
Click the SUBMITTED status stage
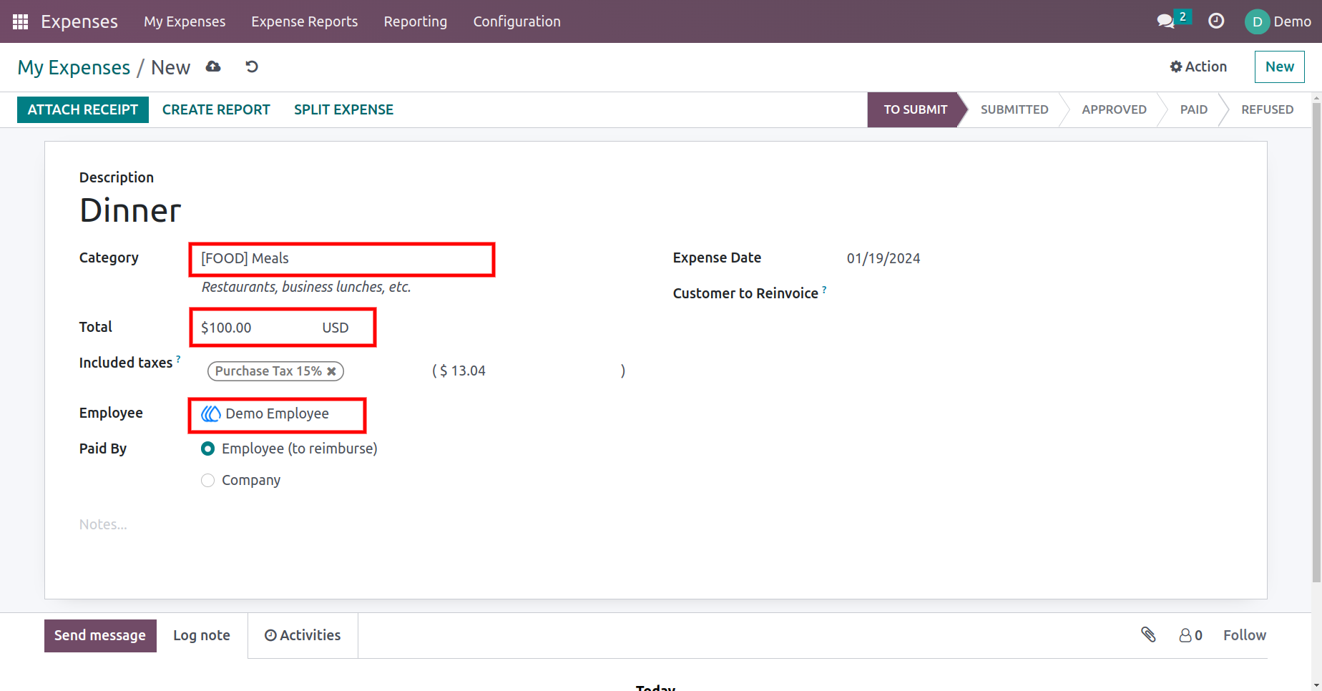[x=1014, y=109]
